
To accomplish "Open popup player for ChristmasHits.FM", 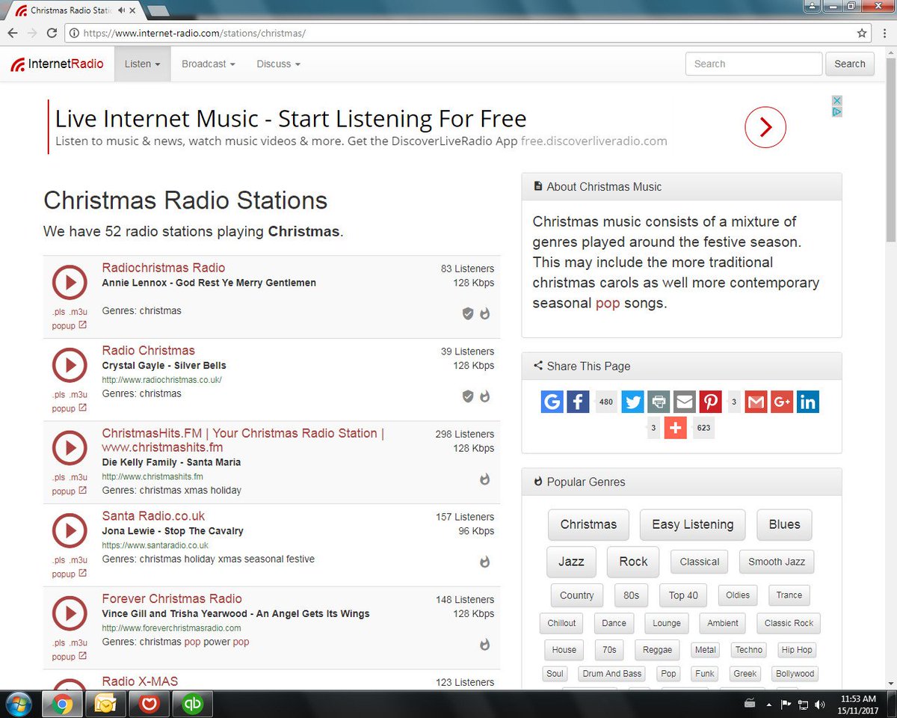I will [69, 491].
